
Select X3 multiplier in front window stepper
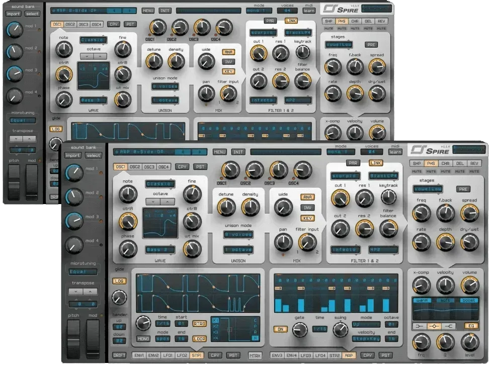point(215,332)
